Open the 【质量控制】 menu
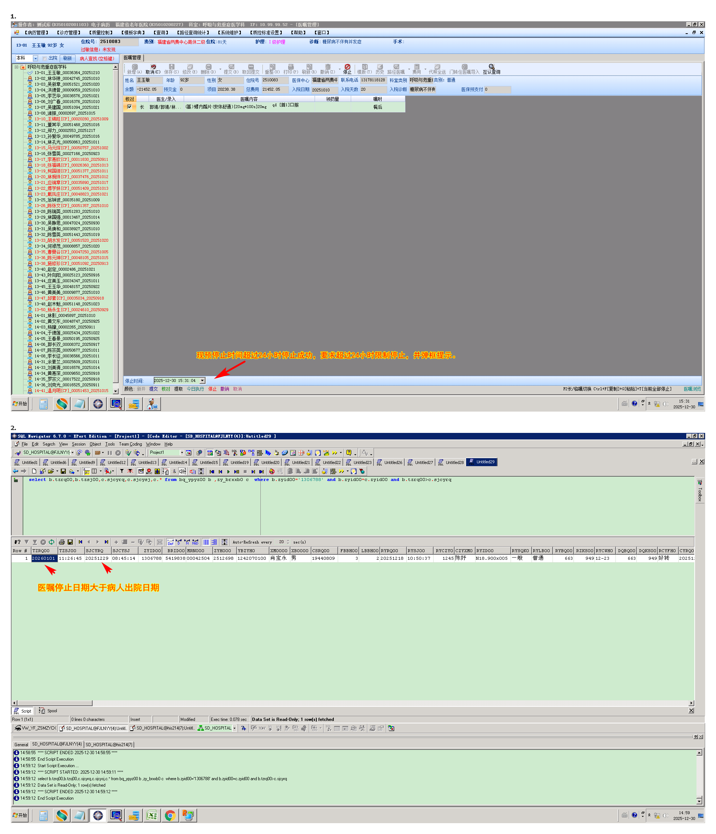The height and width of the screenshot is (834, 716). point(101,33)
